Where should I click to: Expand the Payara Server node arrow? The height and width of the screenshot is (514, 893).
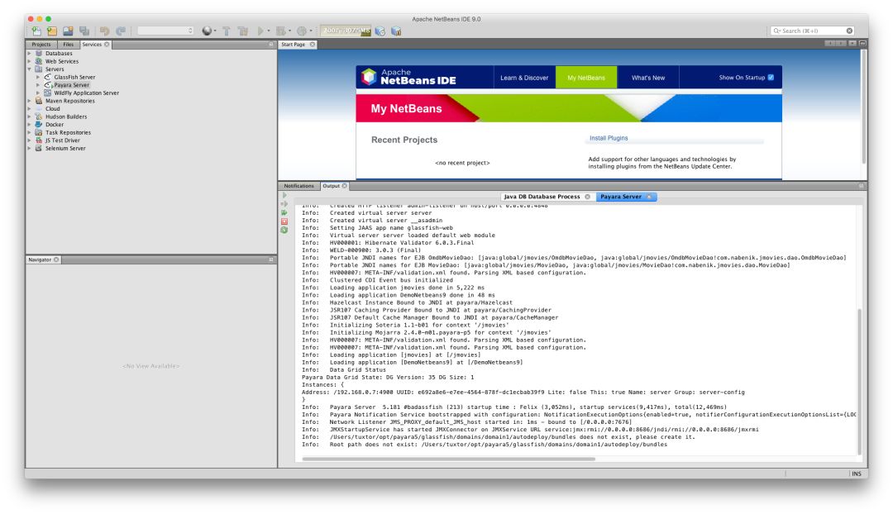(x=38, y=85)
